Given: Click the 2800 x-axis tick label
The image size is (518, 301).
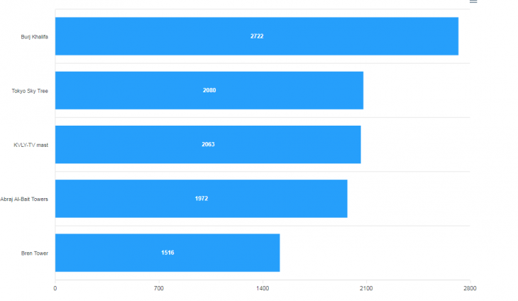Looking at the screenshot, I should [470, 288].
